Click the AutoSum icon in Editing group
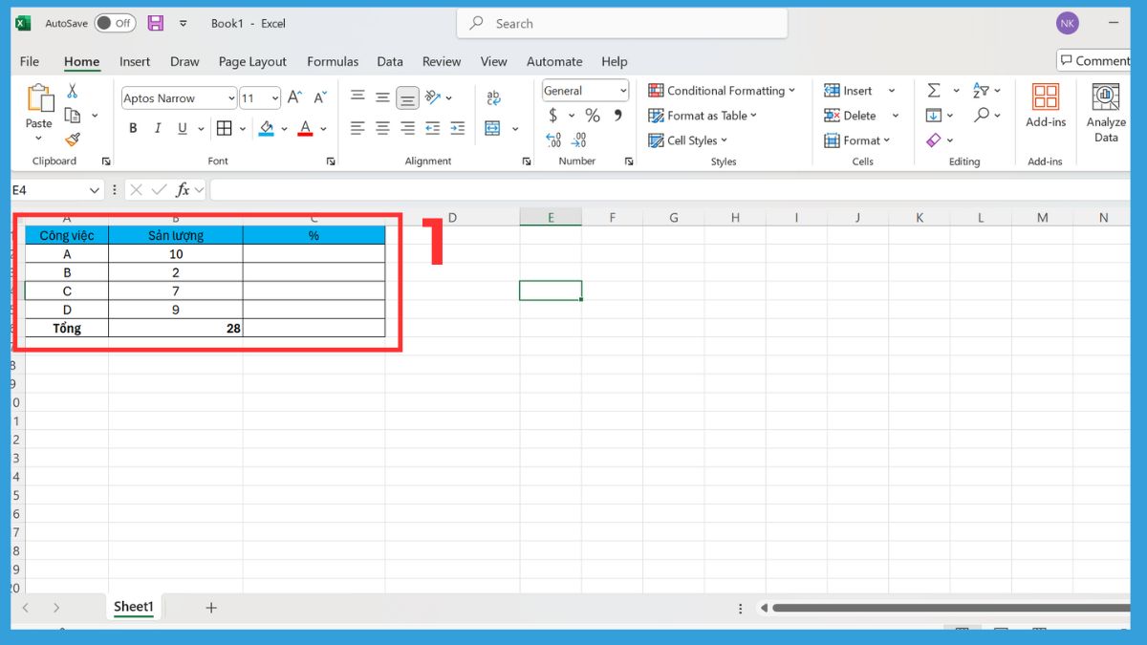The width and height of the screenshot is (1147, 645). pyautogui.click(x=933, y=90)
